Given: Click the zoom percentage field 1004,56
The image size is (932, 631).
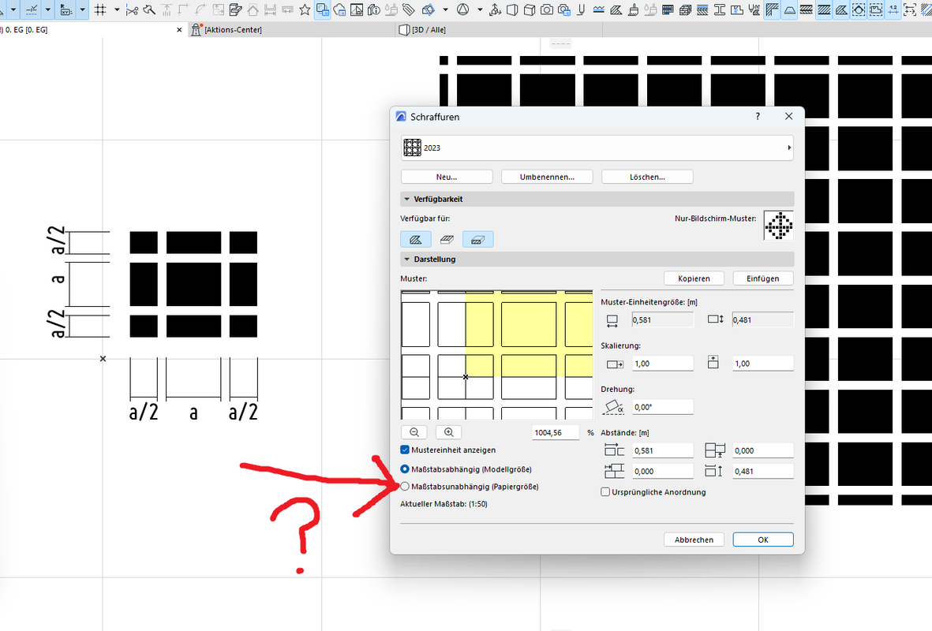Looking at the screenshot, I should (x=556, y=432).
